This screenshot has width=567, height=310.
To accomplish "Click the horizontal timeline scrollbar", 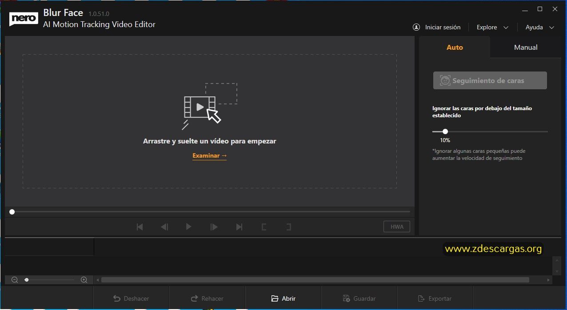I will (315, 280).
